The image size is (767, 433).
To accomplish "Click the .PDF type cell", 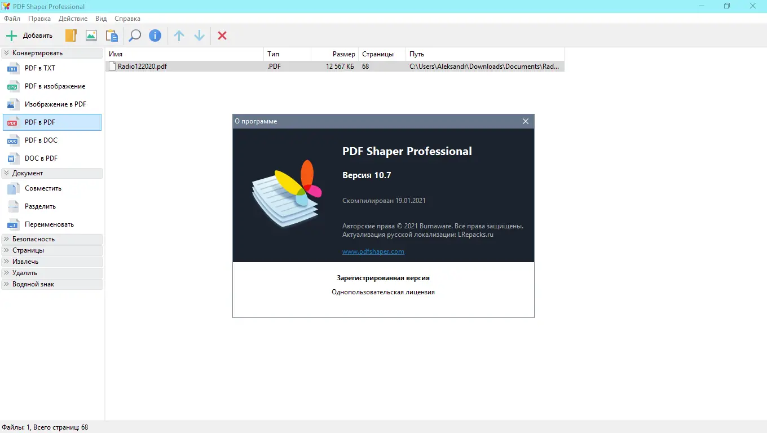I will [274, 67].
